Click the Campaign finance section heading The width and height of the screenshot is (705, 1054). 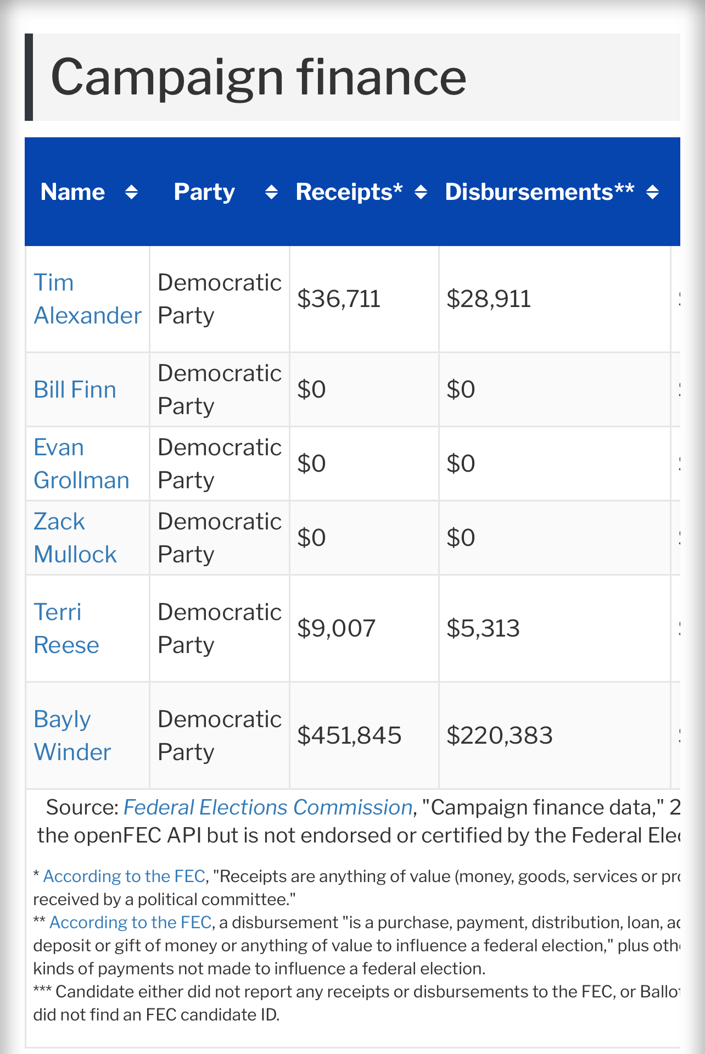pyautogui.click(x=258, y=77)
